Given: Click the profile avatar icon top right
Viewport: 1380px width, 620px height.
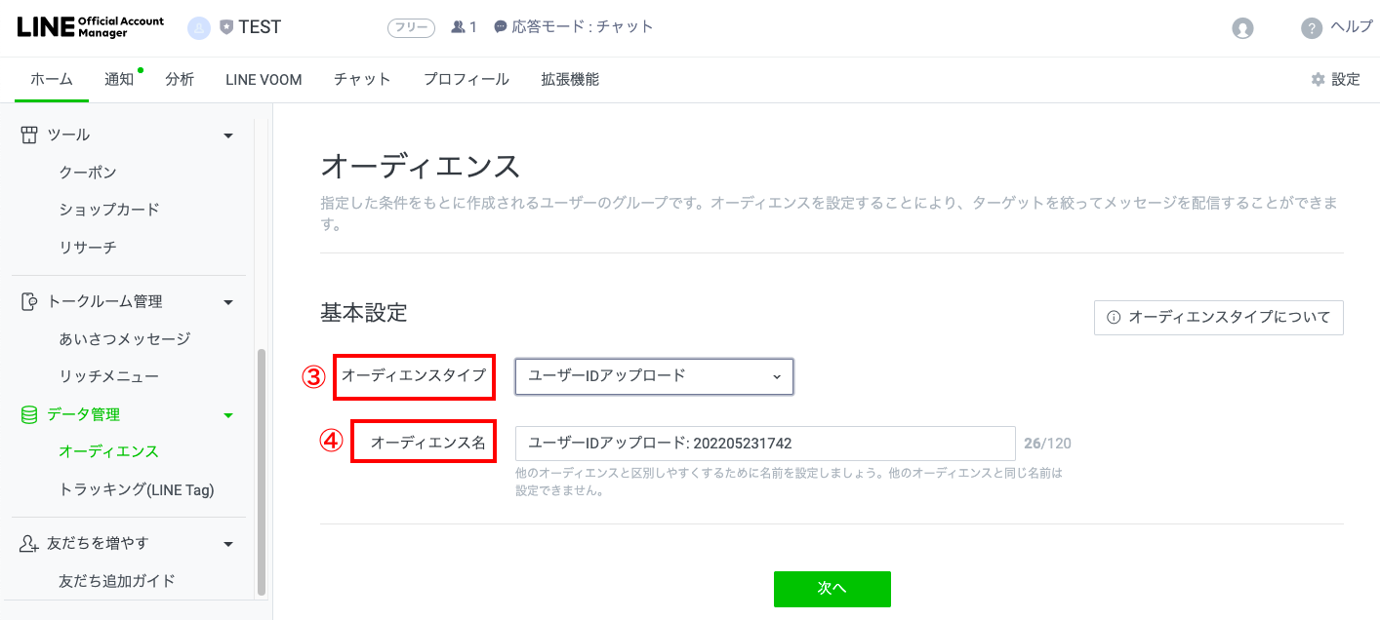Looking at the screenshot, I should (x=1242, y=27).
